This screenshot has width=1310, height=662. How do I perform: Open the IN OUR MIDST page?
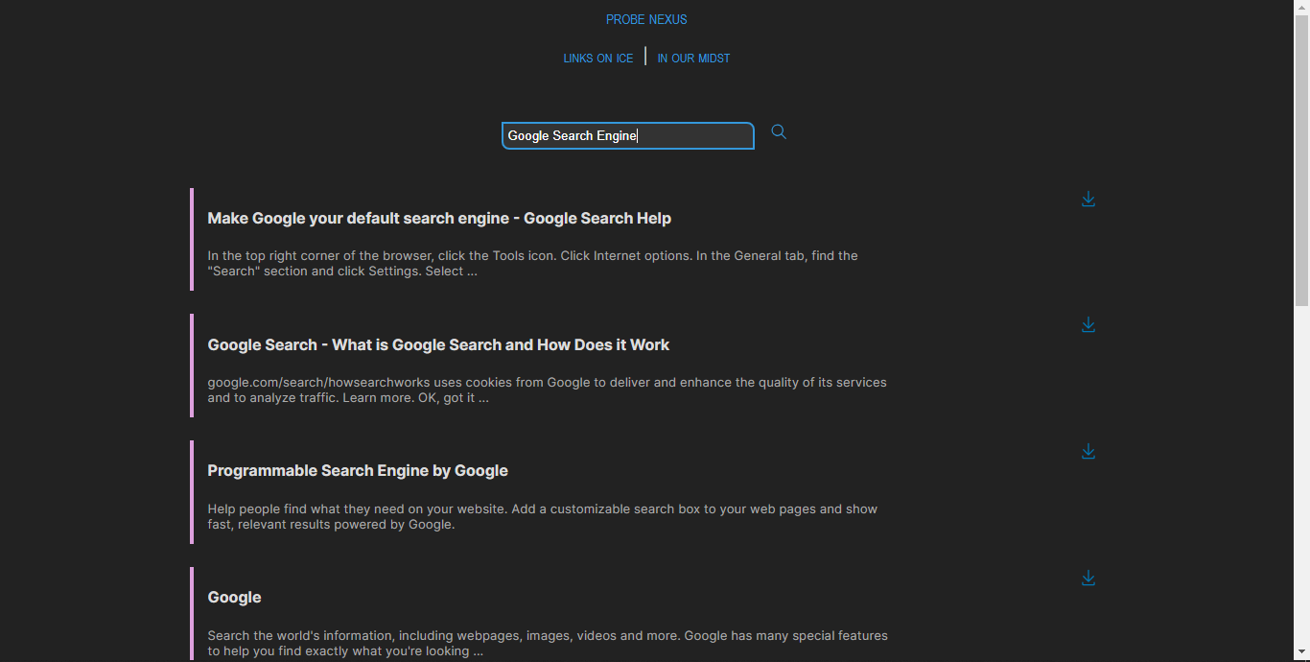pos(693,59)
